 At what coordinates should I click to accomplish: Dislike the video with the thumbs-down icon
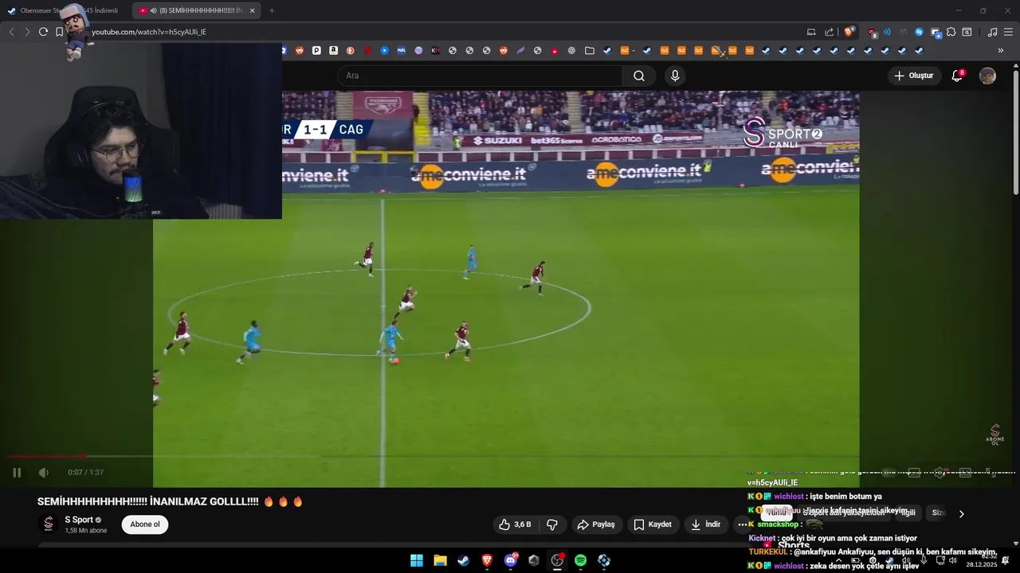552,524
